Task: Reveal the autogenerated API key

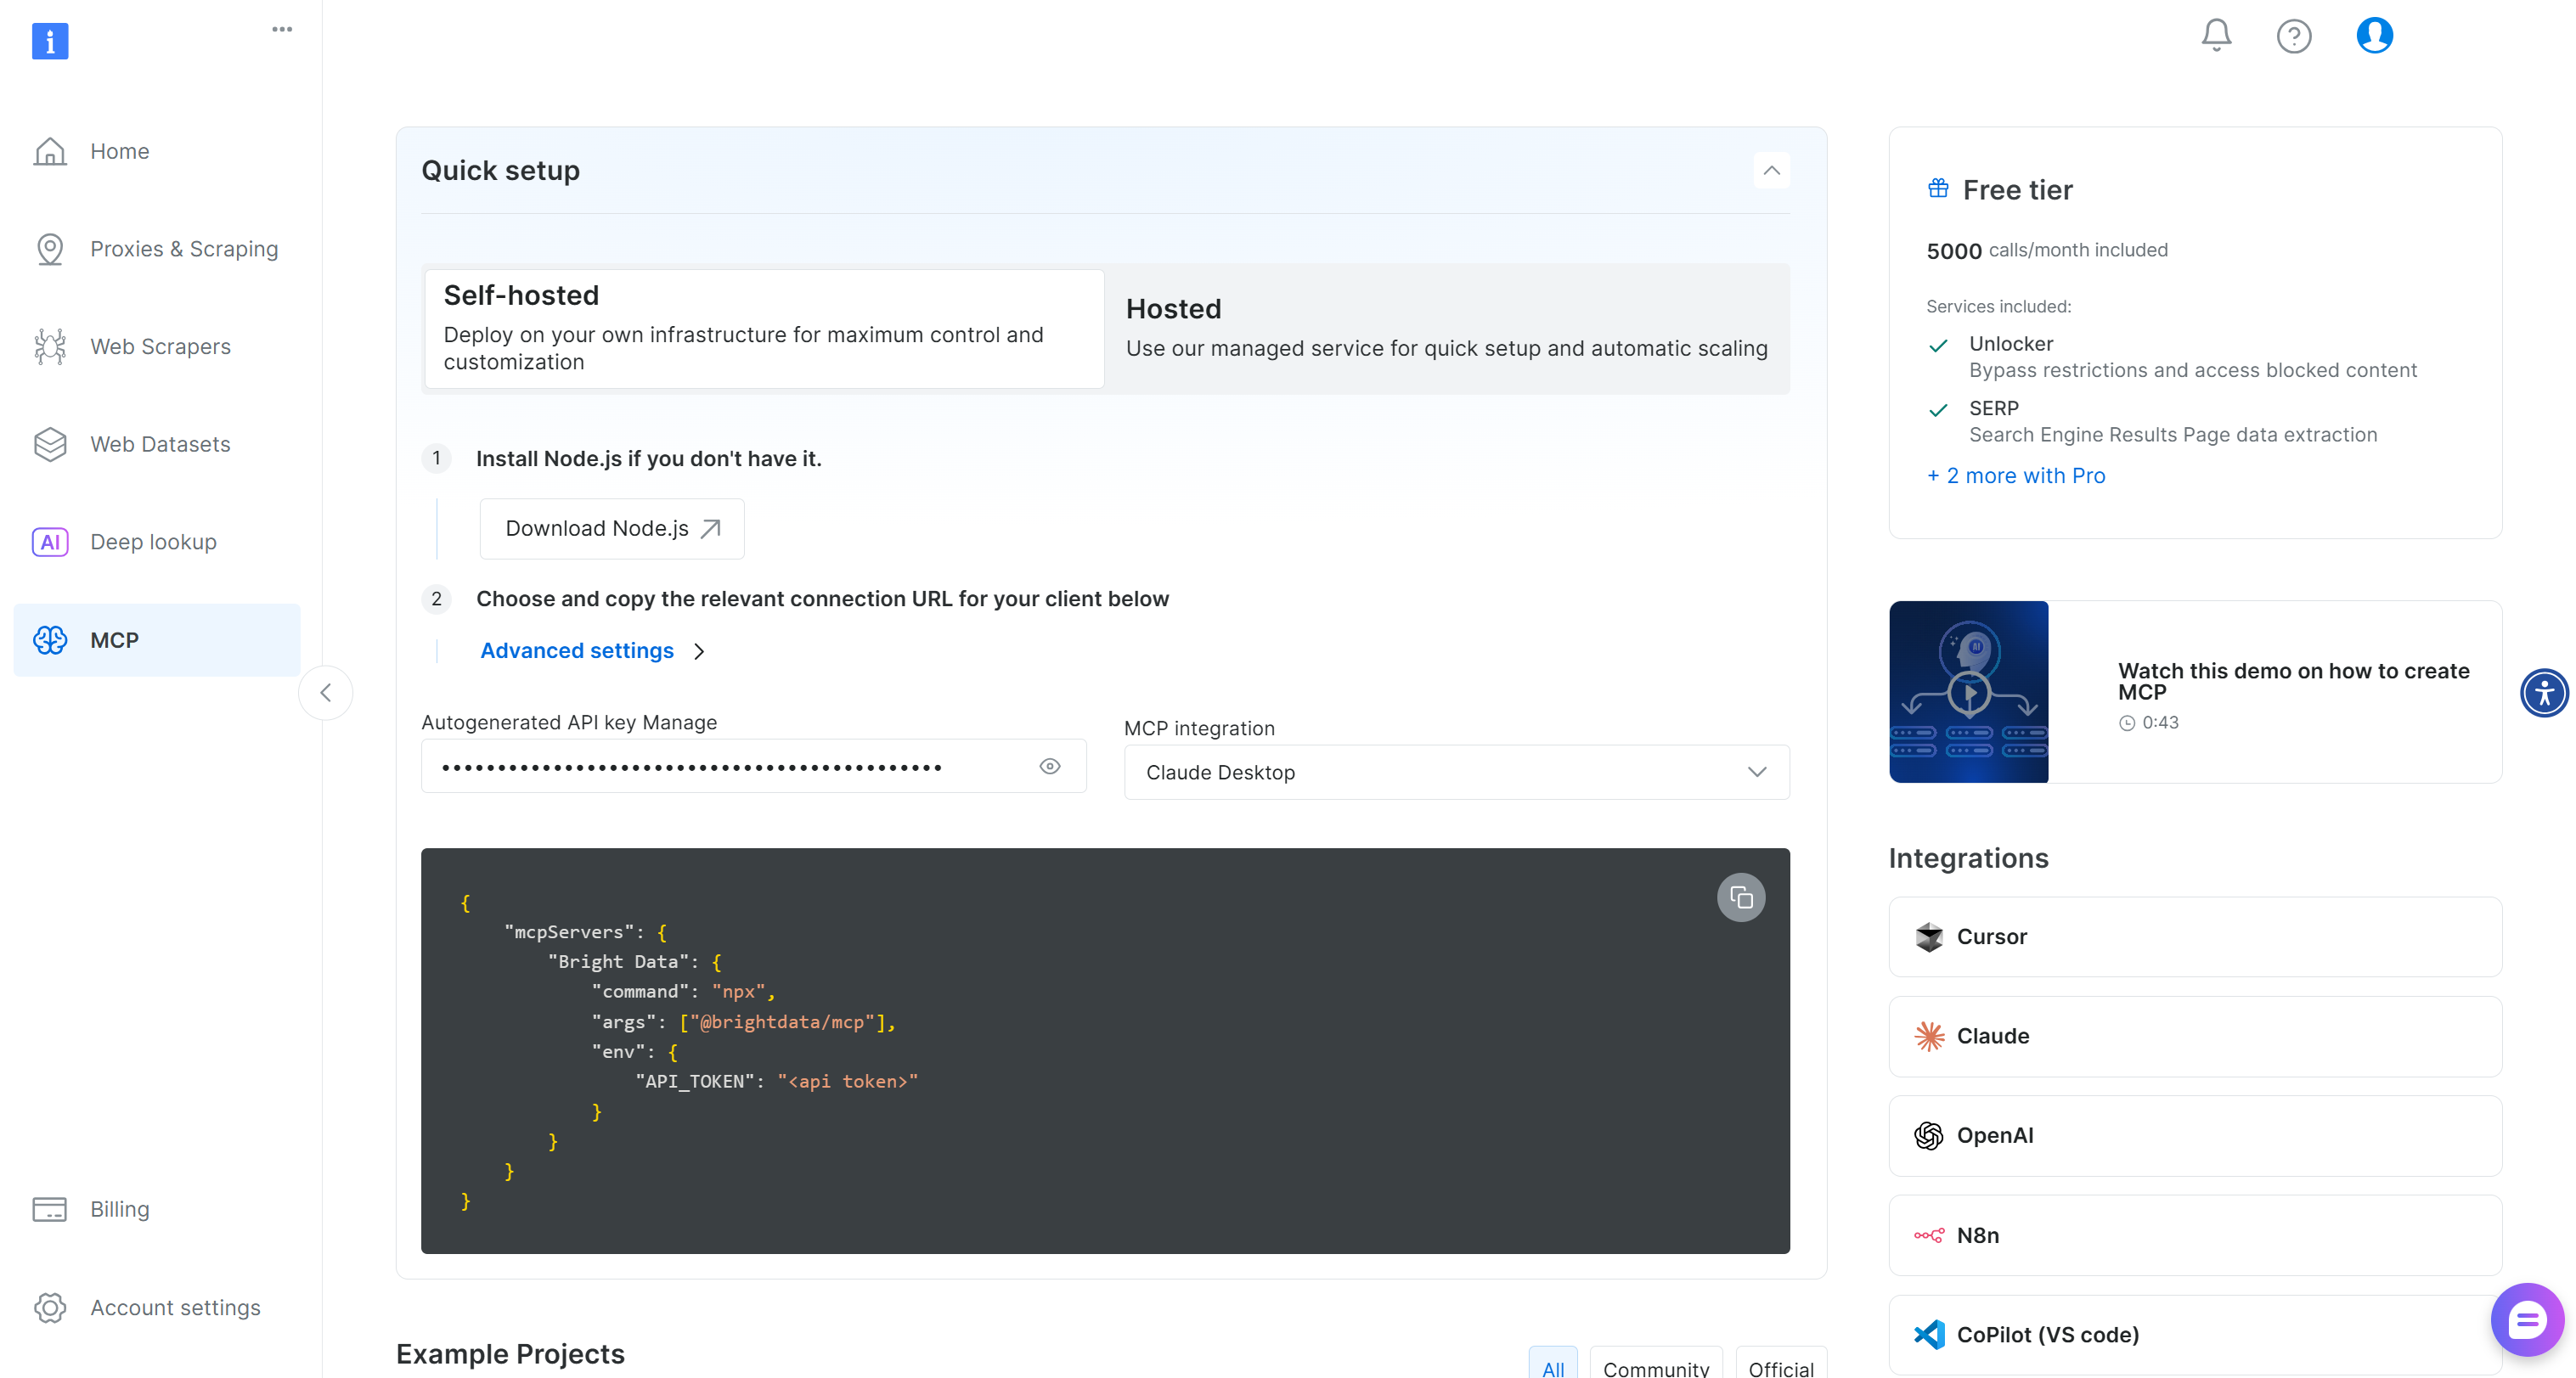Action: (1049, 766)
